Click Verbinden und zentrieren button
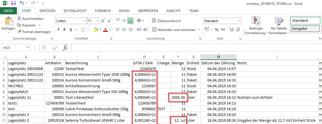The image size is (322, 124). [x=174, y=30]
